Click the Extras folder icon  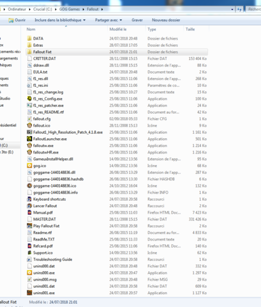(29, 45)
